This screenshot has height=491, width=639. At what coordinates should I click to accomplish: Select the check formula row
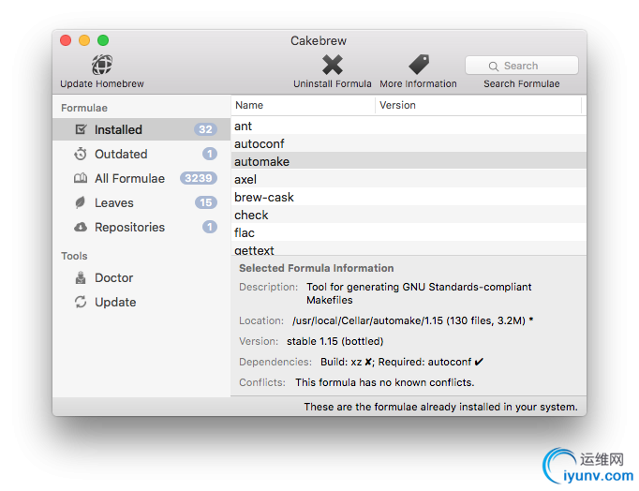409,215
